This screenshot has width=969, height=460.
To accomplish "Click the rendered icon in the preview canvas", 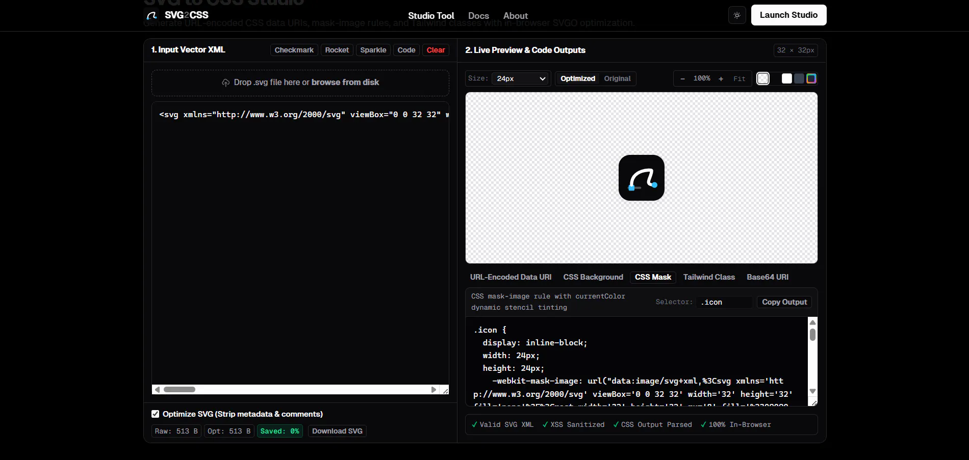I will point(642,178).
